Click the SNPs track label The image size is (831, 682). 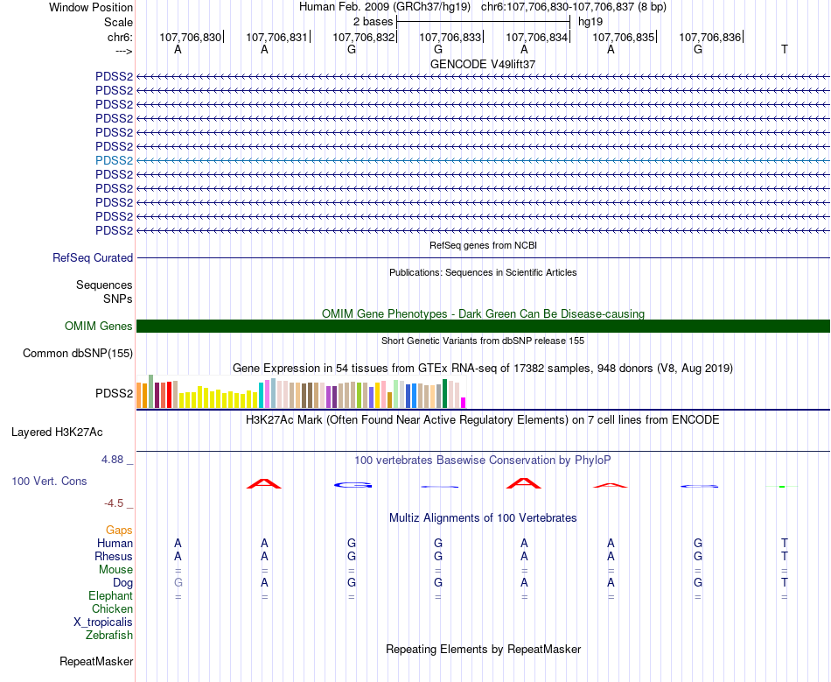(118, 299)
